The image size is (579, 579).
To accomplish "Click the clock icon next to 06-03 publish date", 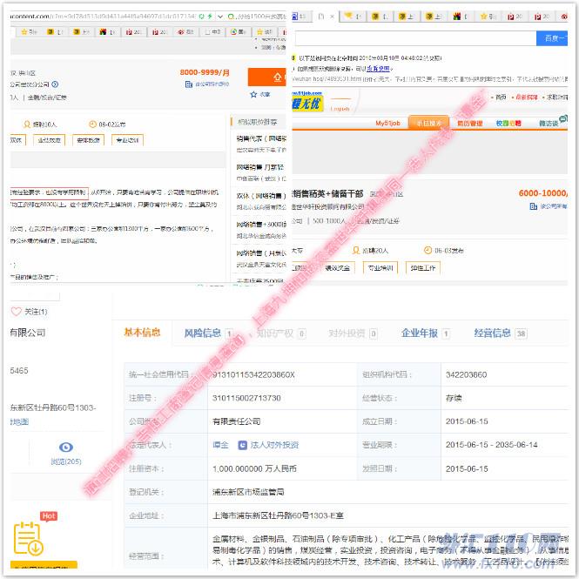I will coord(428,251).
